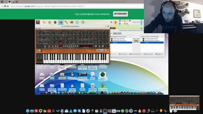203x114 pixels.
Task: Click the modulation wheel on Pro-53
Action: tap(41, 58)
